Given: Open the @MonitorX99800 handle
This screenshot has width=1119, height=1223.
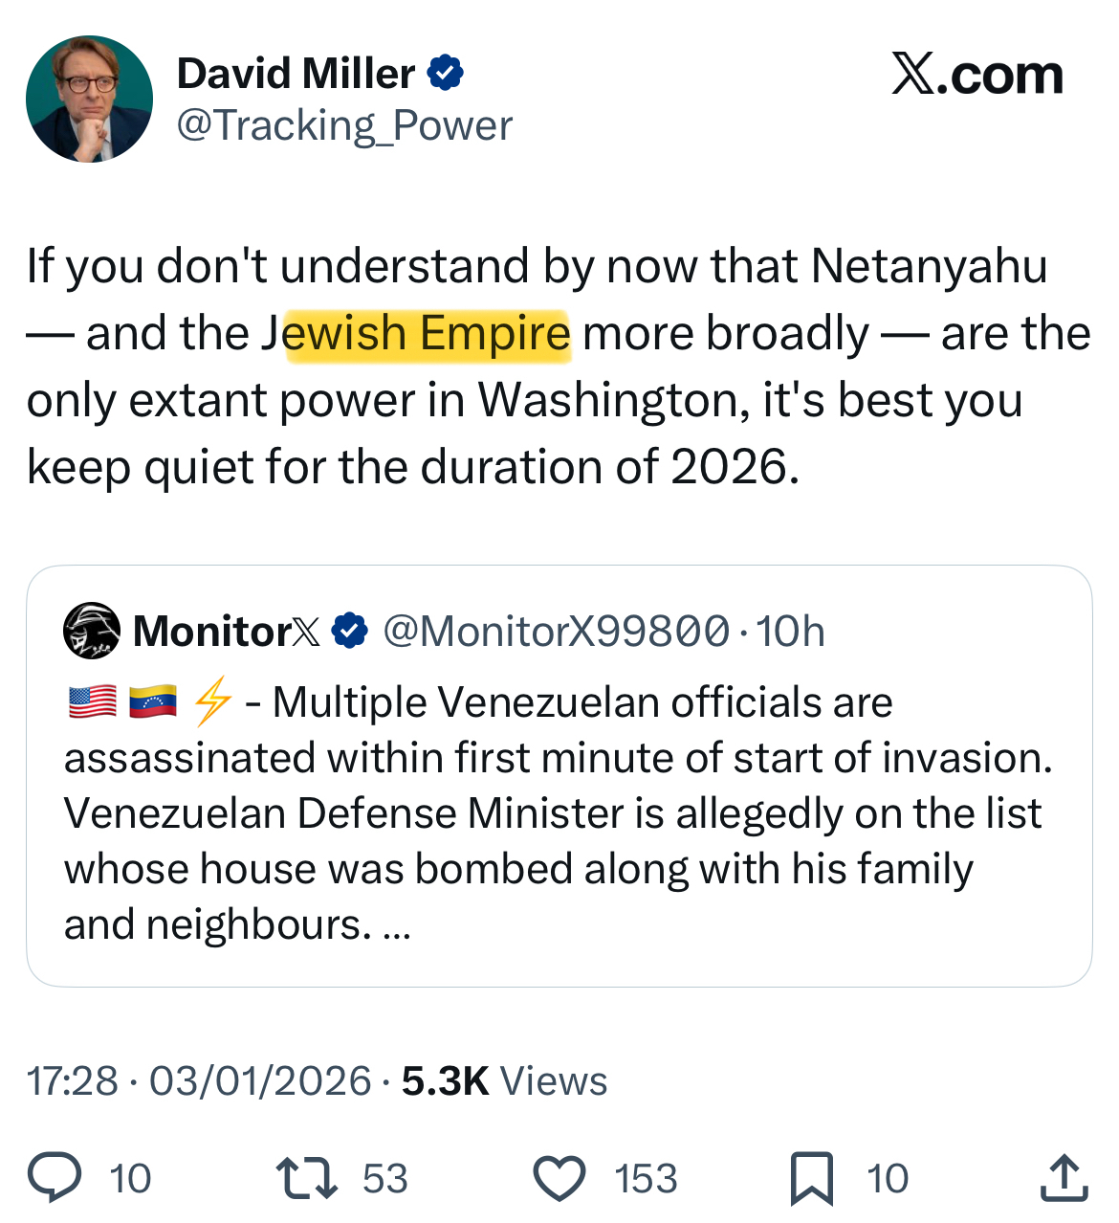Looking at the screenshot, I should pyautogui.click(x=556, y=632).
